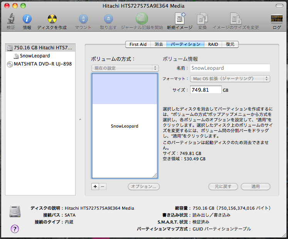
Task: Click the オプション... (Options) button
Action: click(144, 187)
